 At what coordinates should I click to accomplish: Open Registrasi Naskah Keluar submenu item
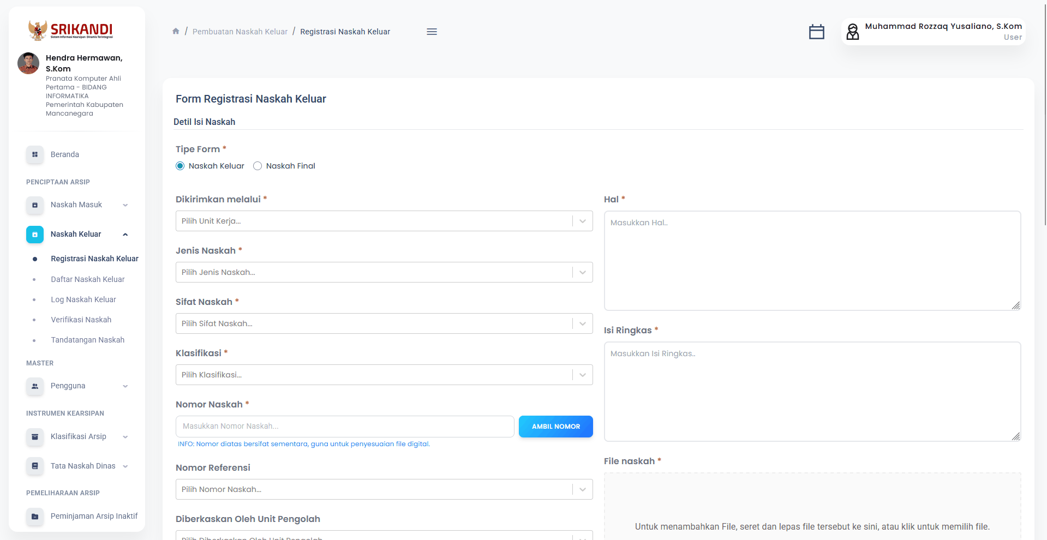pos(94,259)
